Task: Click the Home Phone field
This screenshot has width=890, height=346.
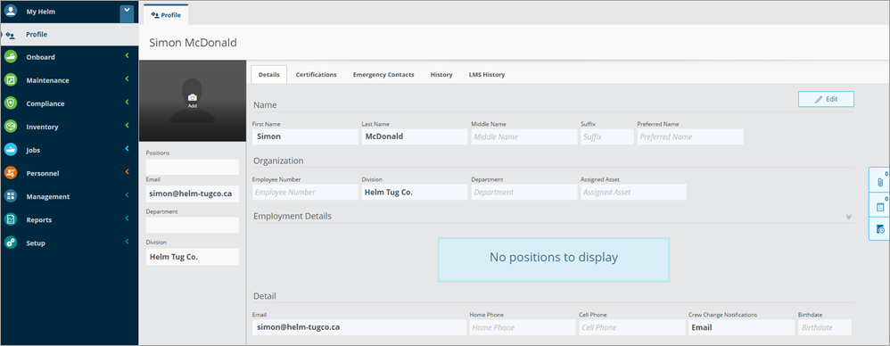Action: click(523, 327)
